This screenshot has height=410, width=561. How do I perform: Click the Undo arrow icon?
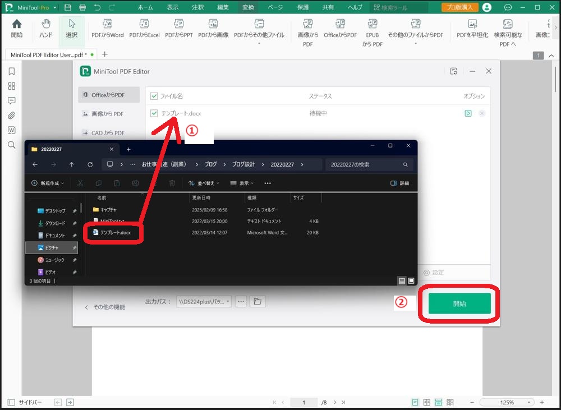click(97, 7)
